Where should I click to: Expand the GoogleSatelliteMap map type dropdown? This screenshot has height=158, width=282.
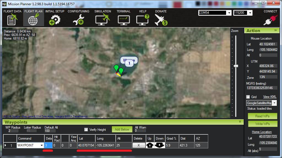point(274,103)
